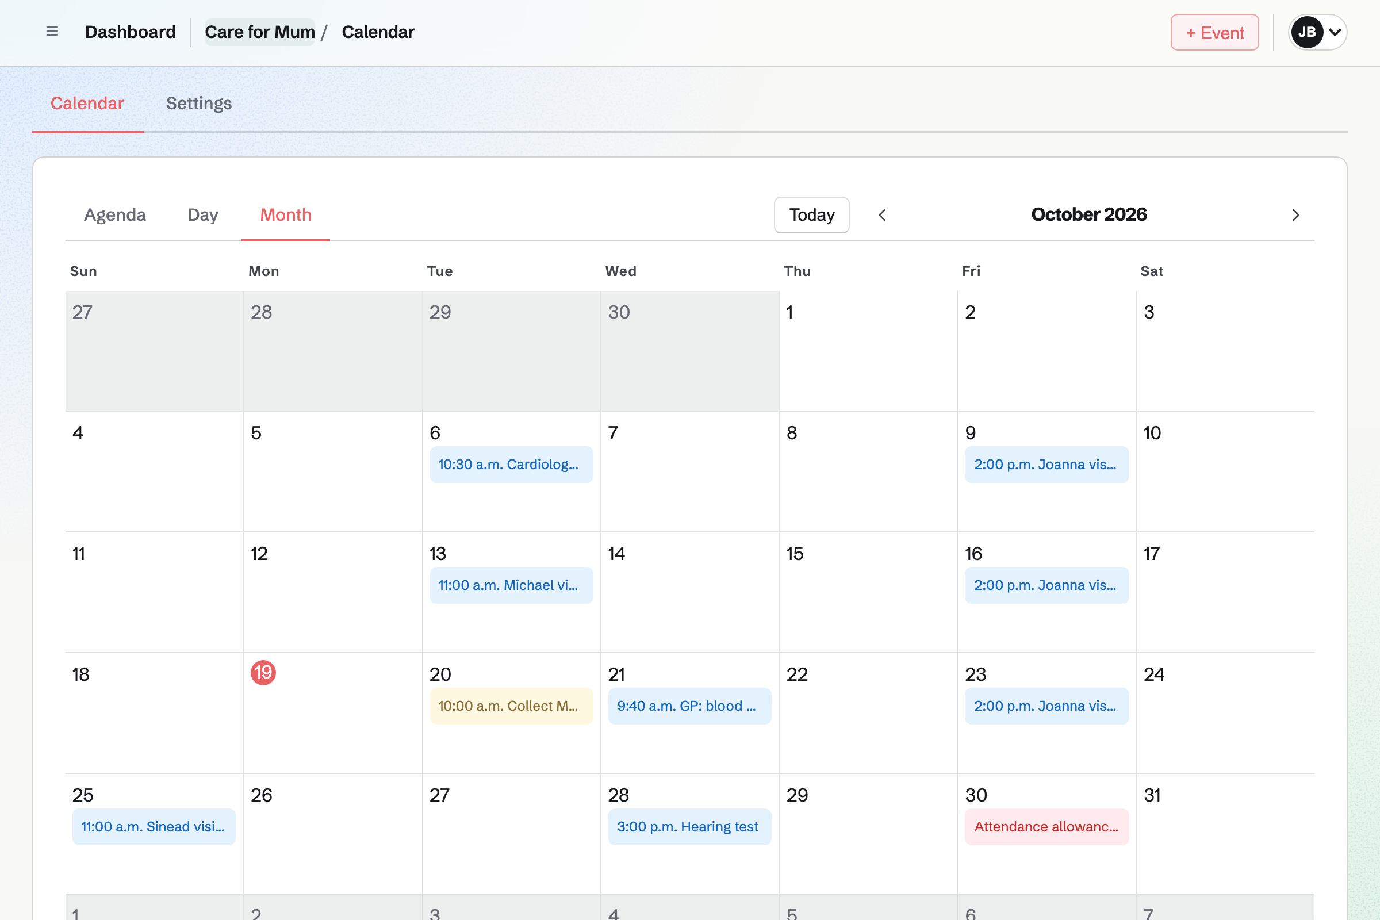Open the 3:00 p.m. Hearing test event

click(x=689, y=827)
